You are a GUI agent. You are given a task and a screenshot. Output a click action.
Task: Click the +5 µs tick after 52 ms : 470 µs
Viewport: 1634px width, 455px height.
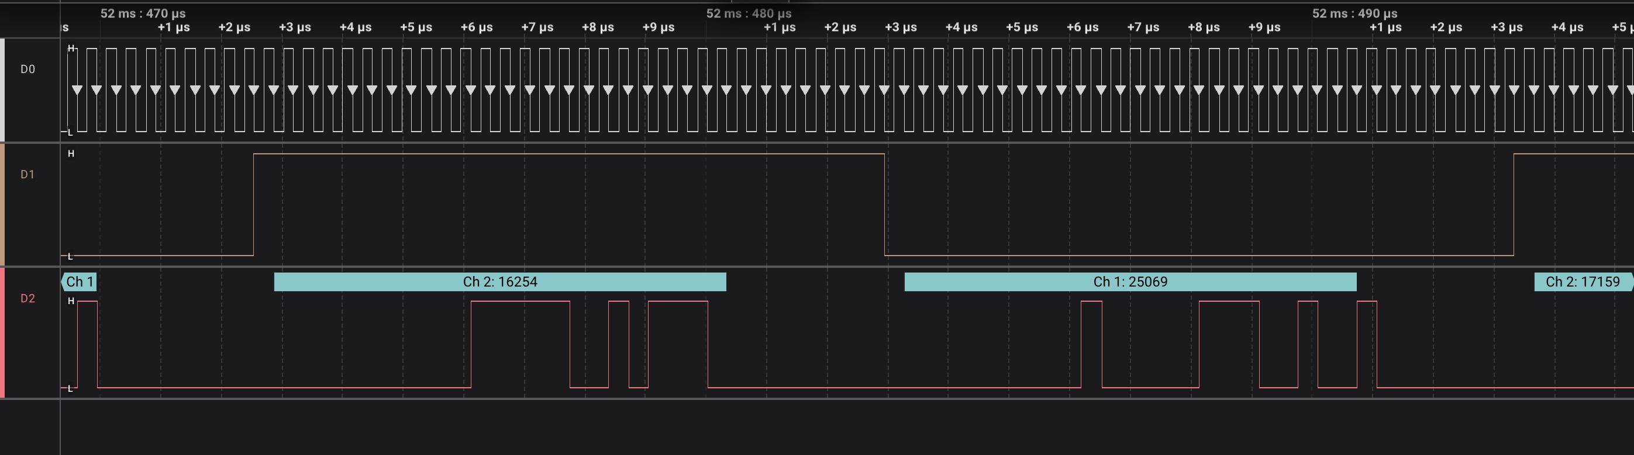click(416, 27)
